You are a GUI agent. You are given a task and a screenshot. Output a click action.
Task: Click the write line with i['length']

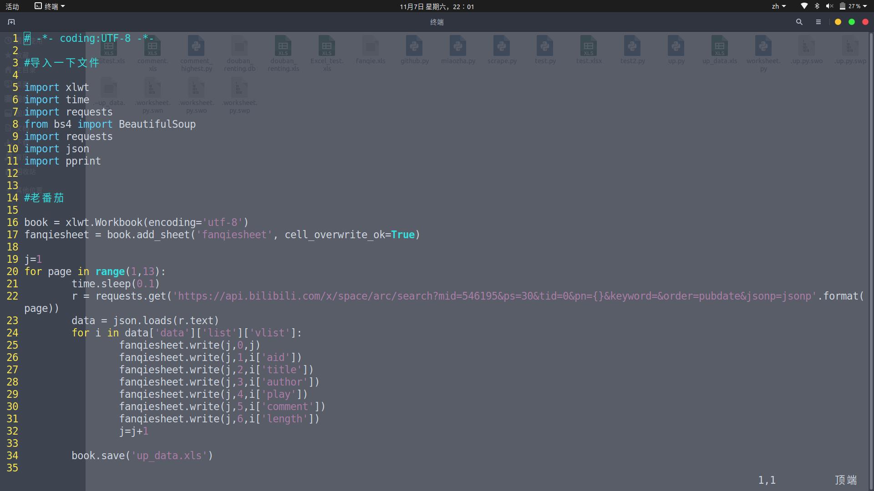tap(219, 419)
